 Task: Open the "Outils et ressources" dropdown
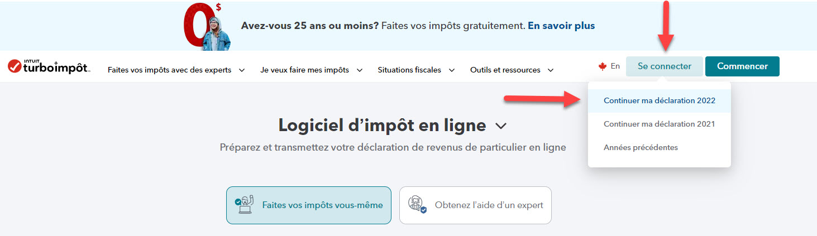(x=512, y=70)
